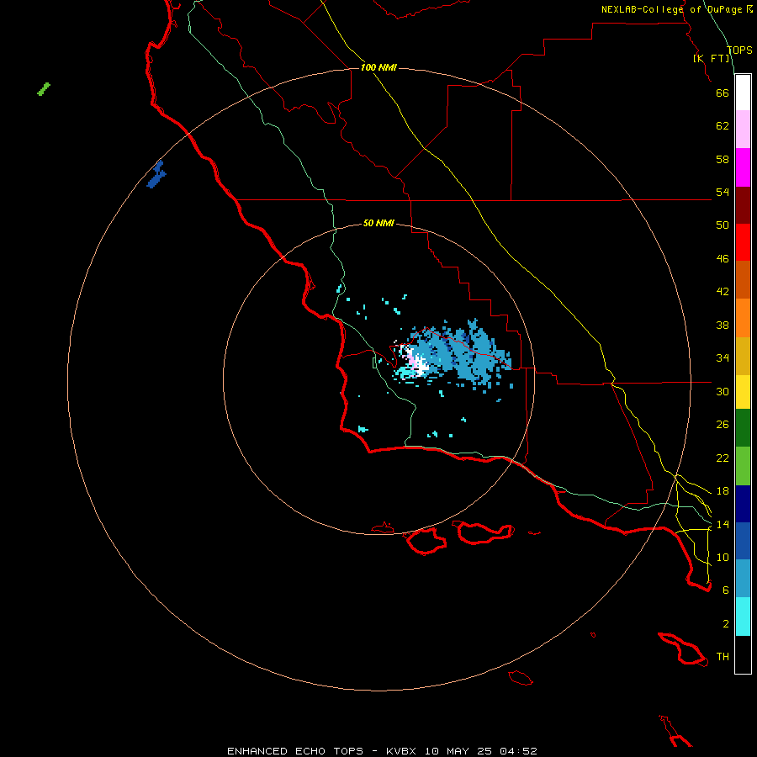Image resolution: width=757 pixels, height=757 pixels.
Task: Click the 50 value on the scale
Action: click(723, 225)
